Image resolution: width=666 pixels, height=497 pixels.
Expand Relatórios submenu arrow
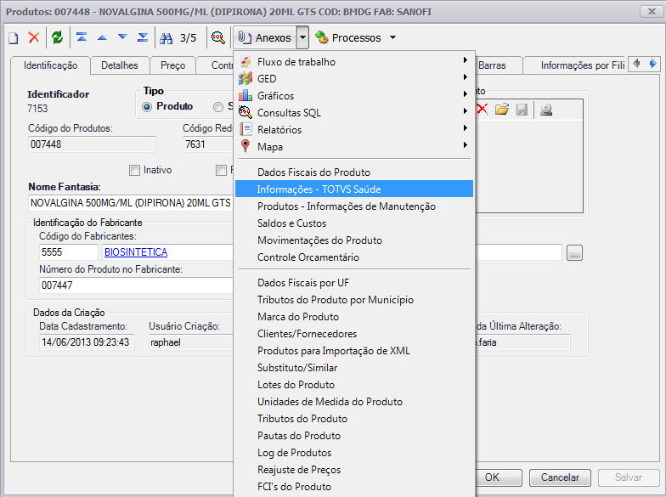click(x=466, y=127)
